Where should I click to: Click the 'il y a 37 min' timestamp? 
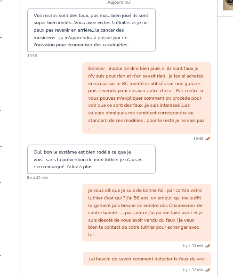coord(193,270)
